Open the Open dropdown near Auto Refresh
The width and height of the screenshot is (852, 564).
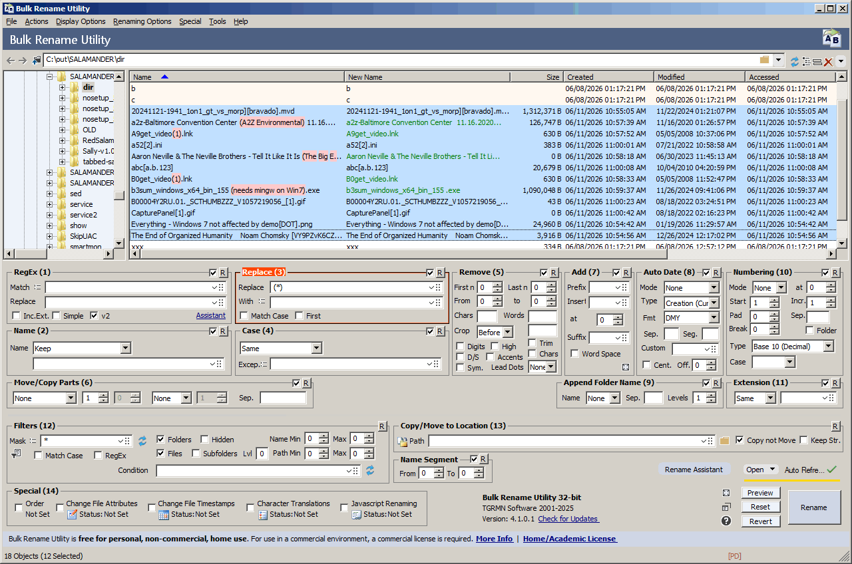pyautogui.click(x=761, y=470)
